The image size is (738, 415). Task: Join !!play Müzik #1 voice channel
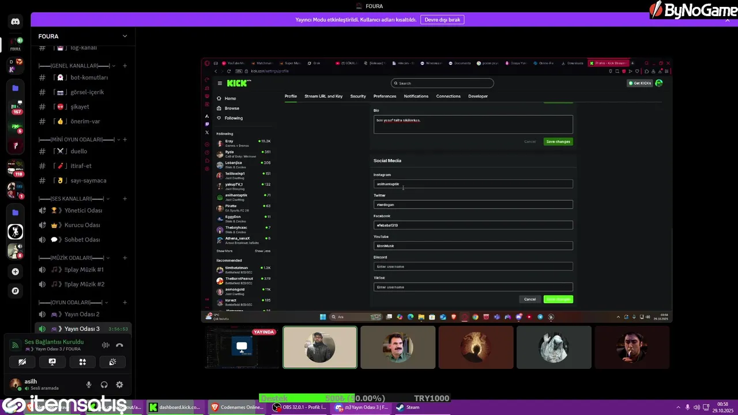coord(83,270)
